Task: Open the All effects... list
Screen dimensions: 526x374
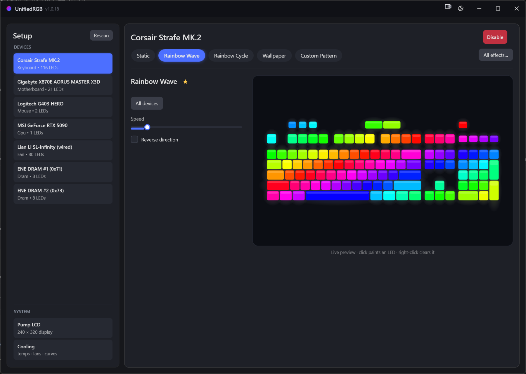Action: point(496,55)
